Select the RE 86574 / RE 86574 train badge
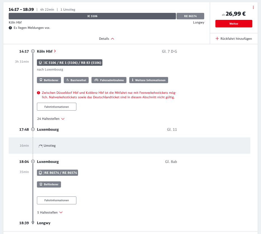Screen dimensions: 261x234 point(57,173)
